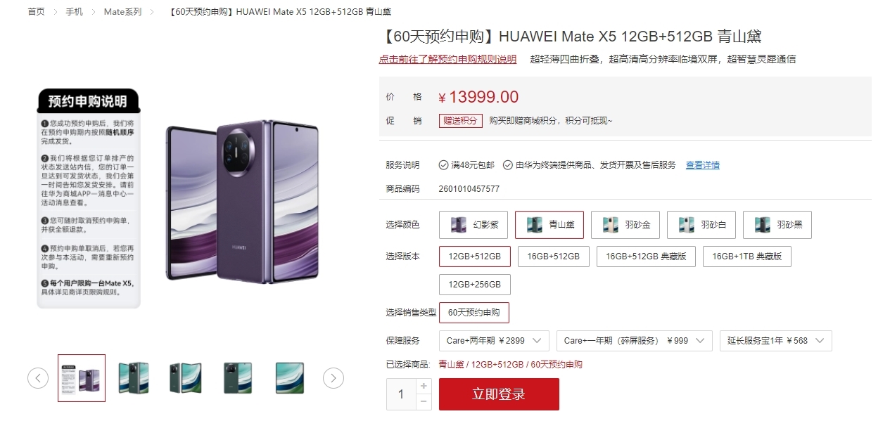Click the next thumbnails arrow icon
The image size is (890, 428).
tap(333, 378)
